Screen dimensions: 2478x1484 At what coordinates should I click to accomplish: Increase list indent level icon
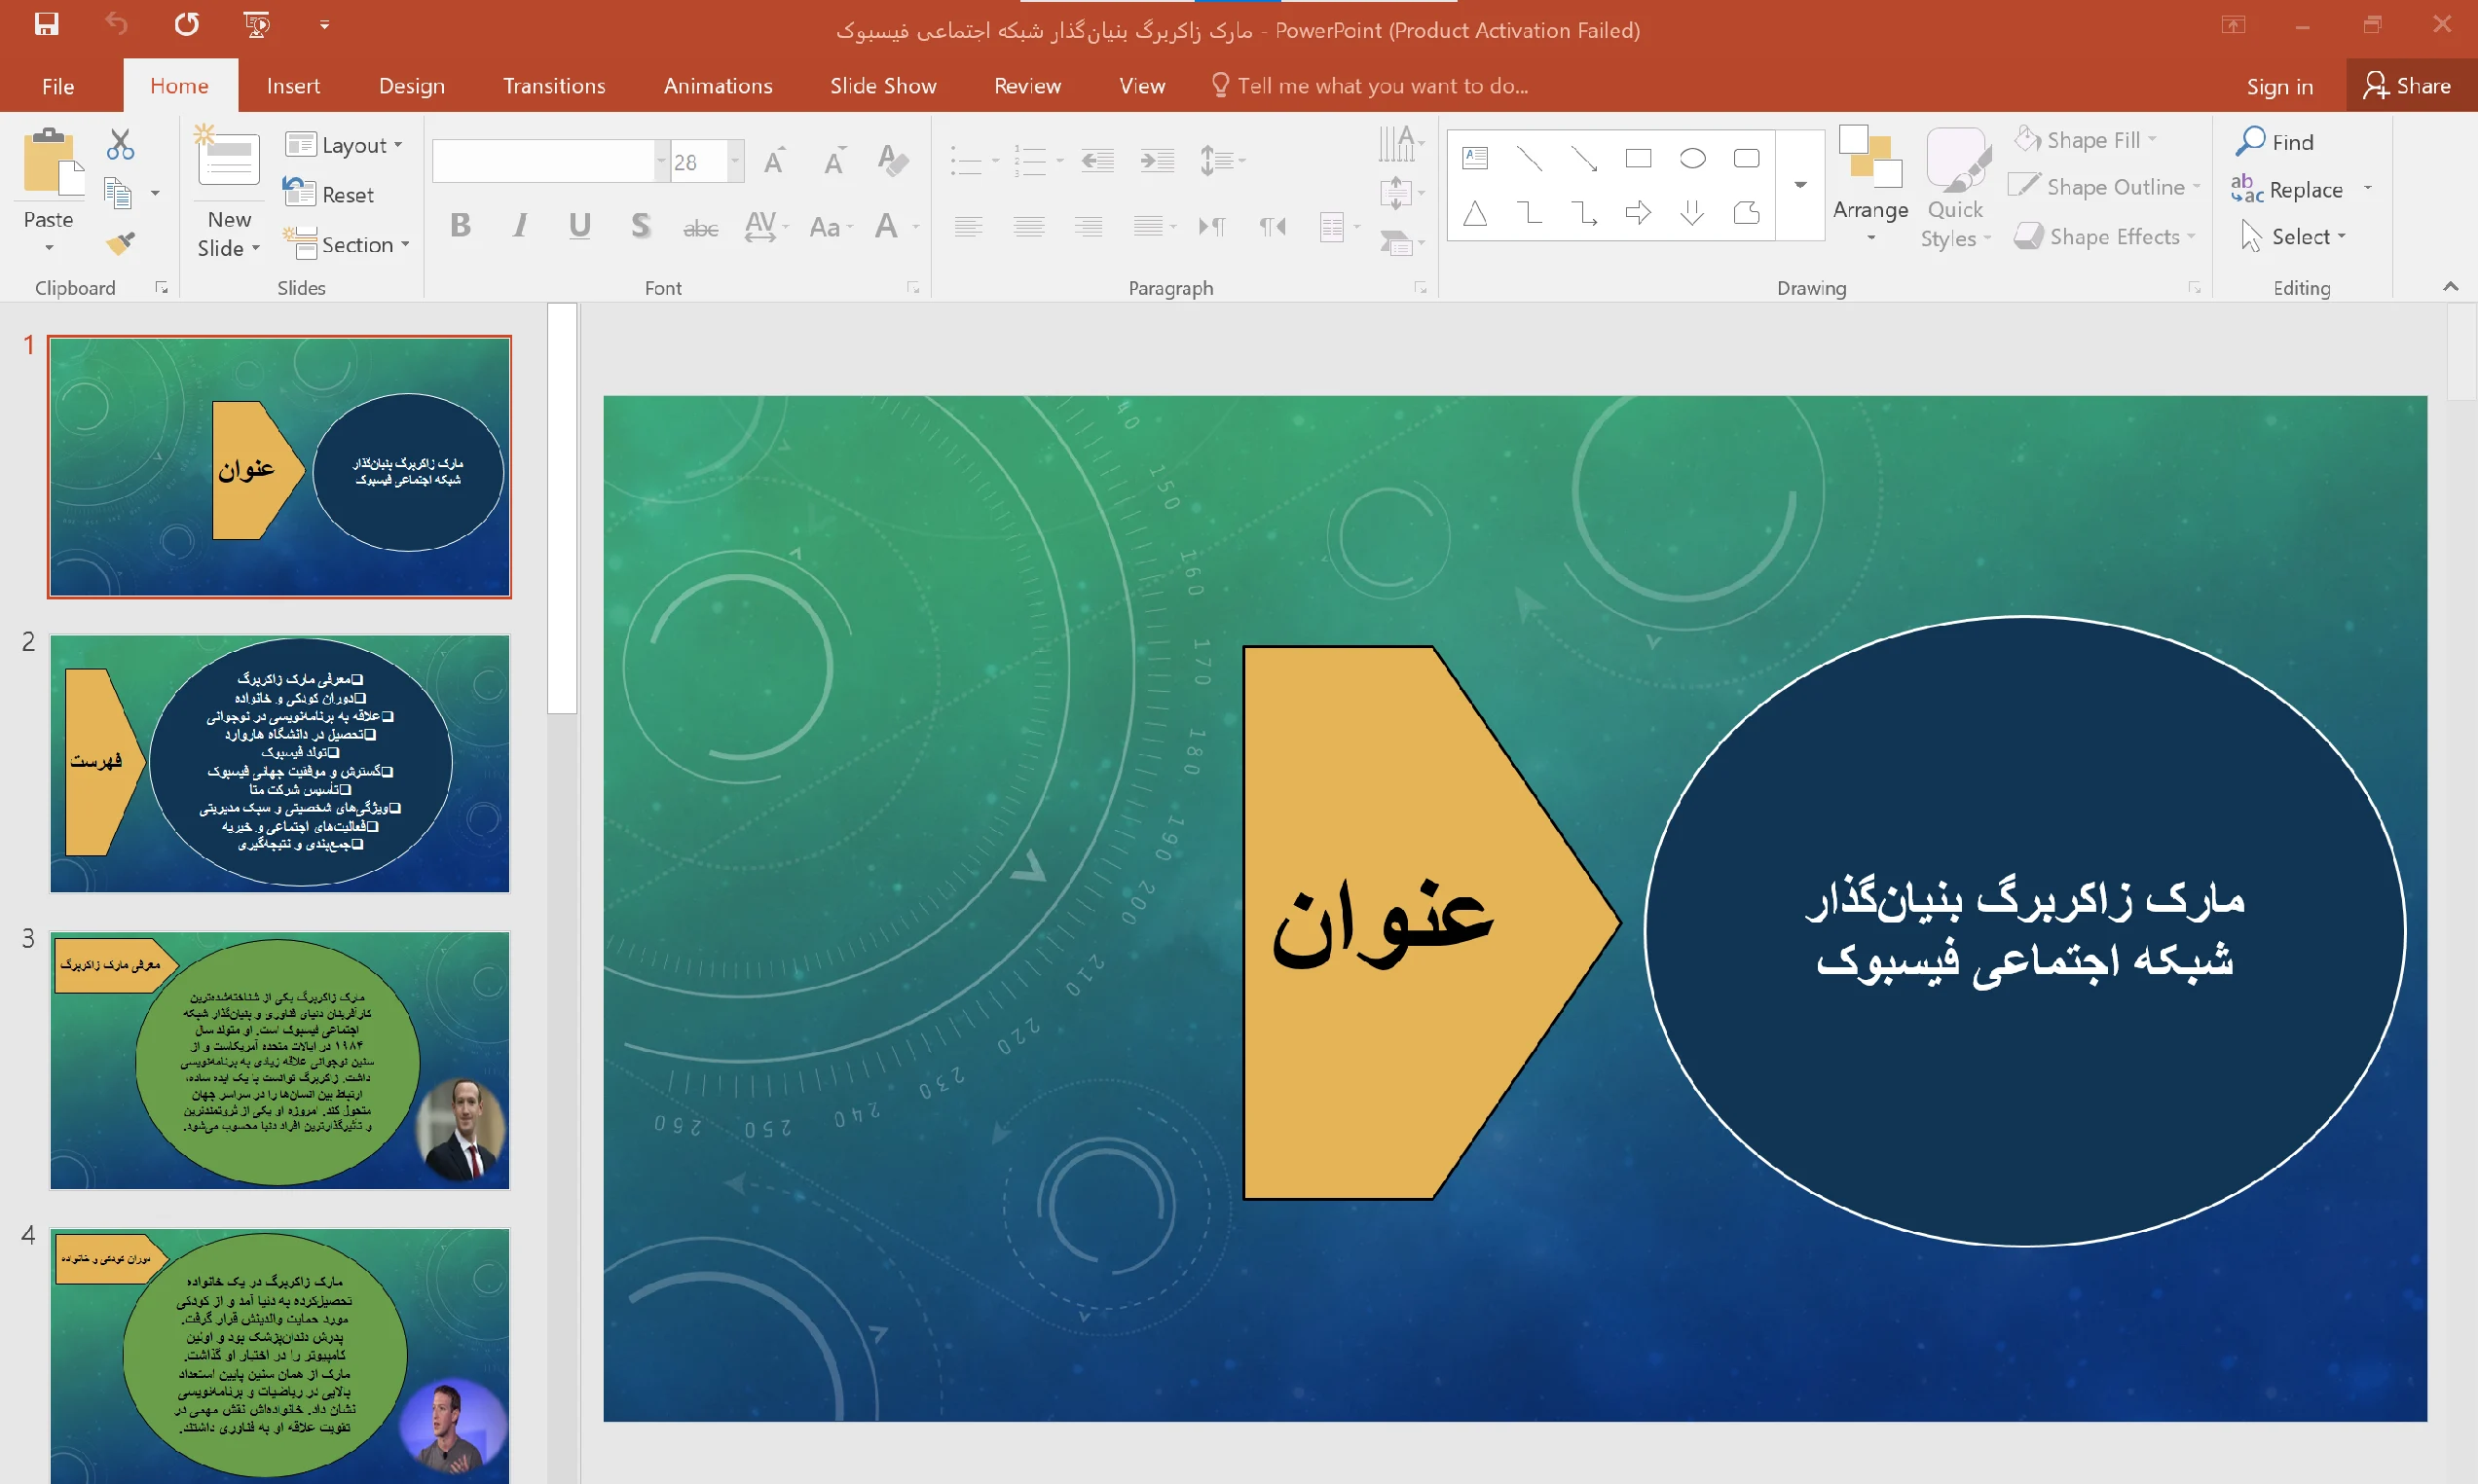pos(1158,161)
